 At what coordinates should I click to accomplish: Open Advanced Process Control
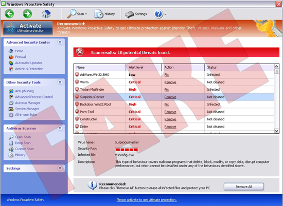[x=34, y=97]
